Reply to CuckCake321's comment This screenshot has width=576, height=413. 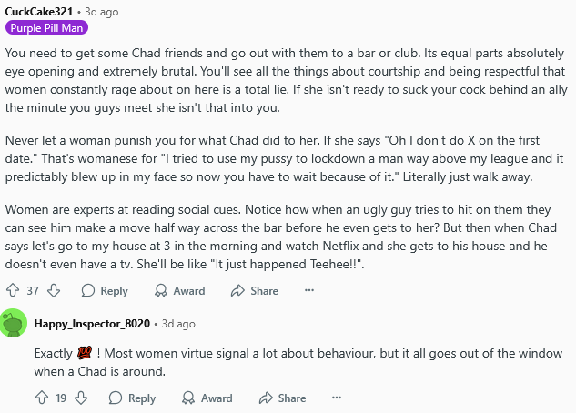[x=105, y=291]
